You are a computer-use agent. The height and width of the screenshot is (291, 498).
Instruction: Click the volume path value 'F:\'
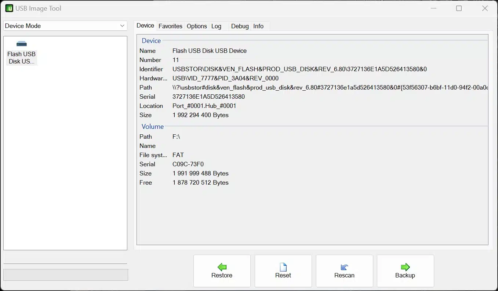pos(176,137)
